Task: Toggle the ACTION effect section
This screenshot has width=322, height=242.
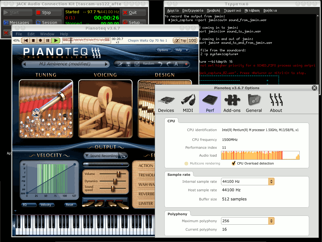Action: [x=145, y=166]
